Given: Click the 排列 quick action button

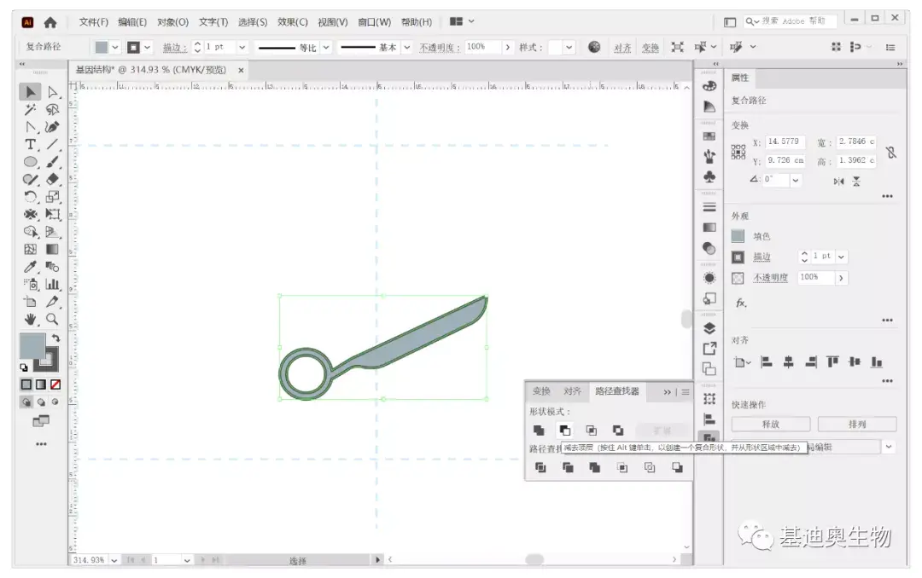Looking at the screenshot, I should pos(857,424).
